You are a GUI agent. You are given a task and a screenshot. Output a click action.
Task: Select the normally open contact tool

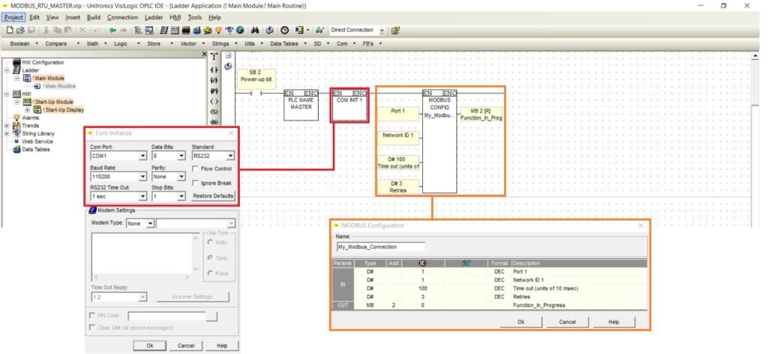point(214,70)
